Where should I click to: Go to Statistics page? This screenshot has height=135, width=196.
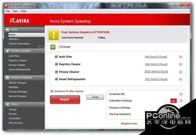(14, 39)
